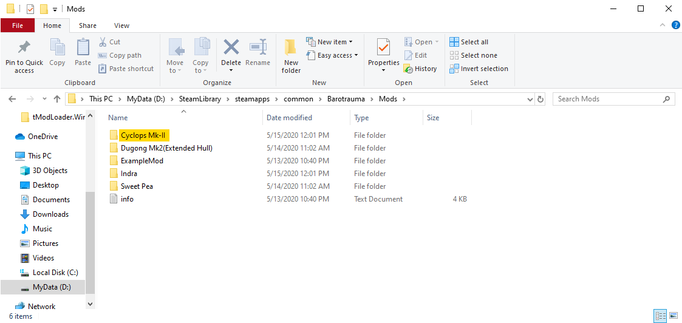Image resolution: width=682 pixels, height=323 pixels.
Task: Click the Delete icon in Organize group
Action: click(231, 49)
